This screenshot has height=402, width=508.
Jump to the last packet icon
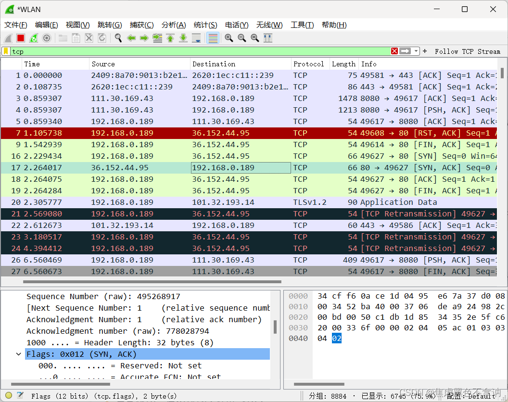click(183, 38)
